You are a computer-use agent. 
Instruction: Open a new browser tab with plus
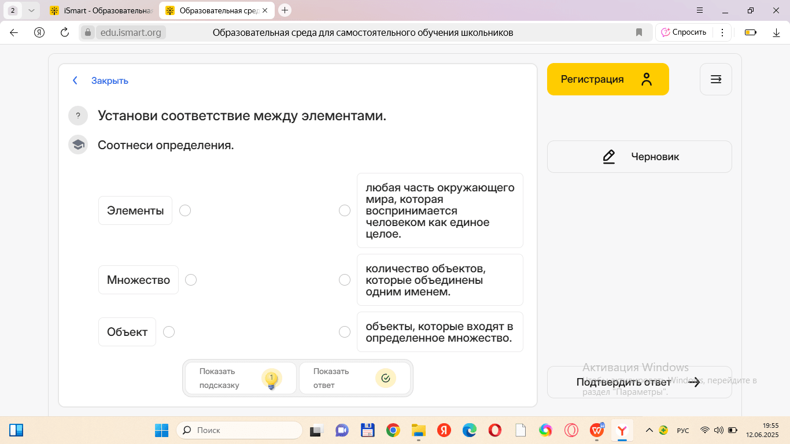click(x=285, y=10)
